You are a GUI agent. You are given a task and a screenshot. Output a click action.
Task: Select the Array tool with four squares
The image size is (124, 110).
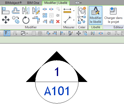coord(45,15)
